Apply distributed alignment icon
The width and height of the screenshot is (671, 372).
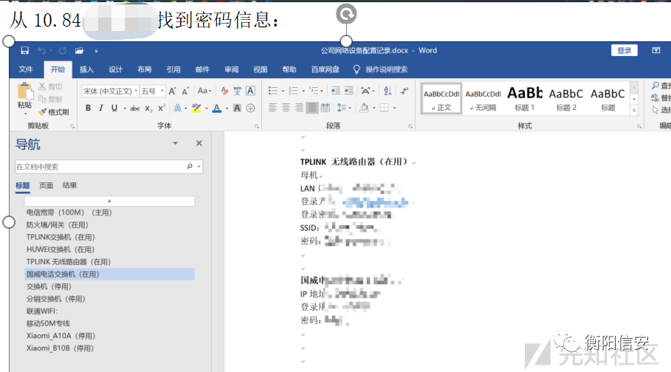tap(326, 108)
